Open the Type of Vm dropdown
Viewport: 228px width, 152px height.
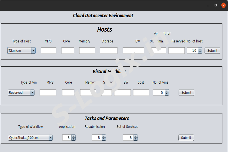tap(21, 92)
